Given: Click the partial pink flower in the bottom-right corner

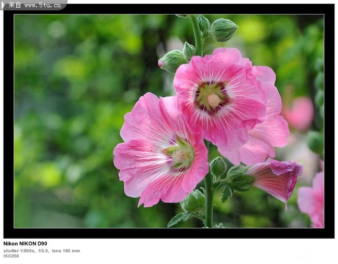Looking at the screenshot, I should 313,201.
